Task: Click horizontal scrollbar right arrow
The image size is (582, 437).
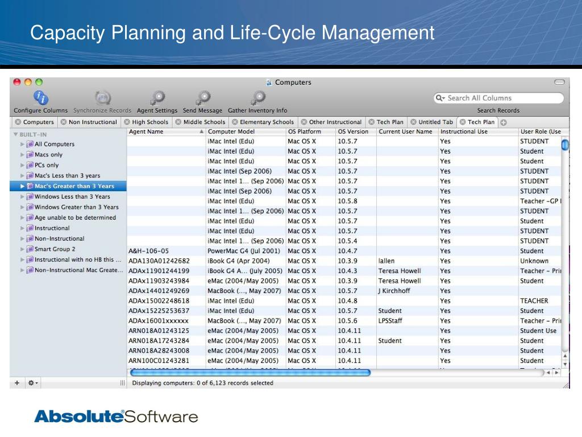Action: (x=556, y=372)
